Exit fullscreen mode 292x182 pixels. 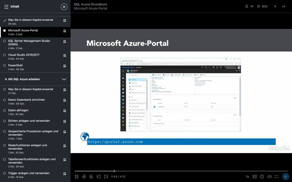(x=277, y=177)
